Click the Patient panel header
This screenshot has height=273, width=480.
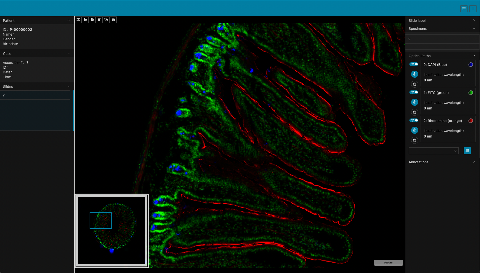tap(37, 21)
